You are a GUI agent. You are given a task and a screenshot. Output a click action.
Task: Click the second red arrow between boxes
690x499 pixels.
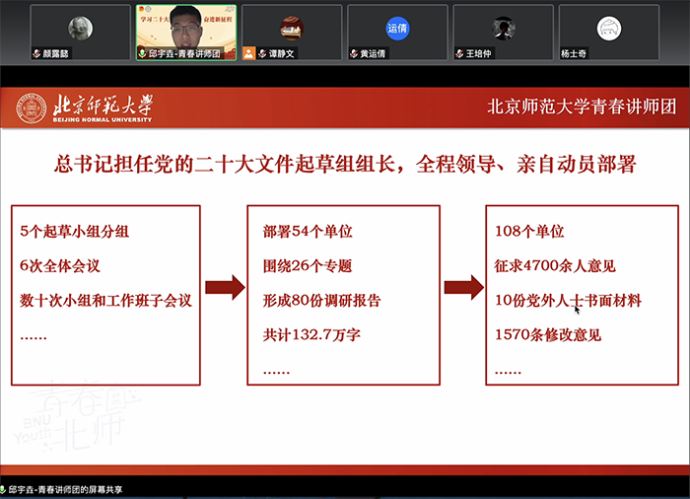(463, 288)
